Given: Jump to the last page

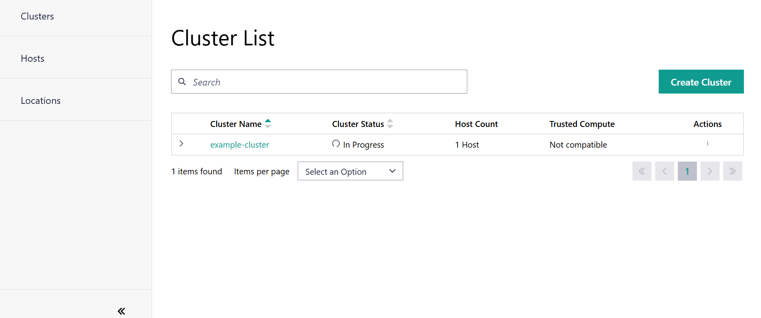Looking at the screenshot, I should (x=732, y=171).
